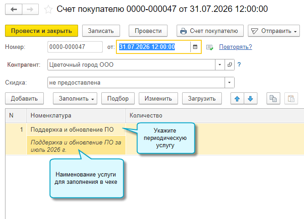Click the Изменить button
304x219 pixels.
(x=158, y=99)
